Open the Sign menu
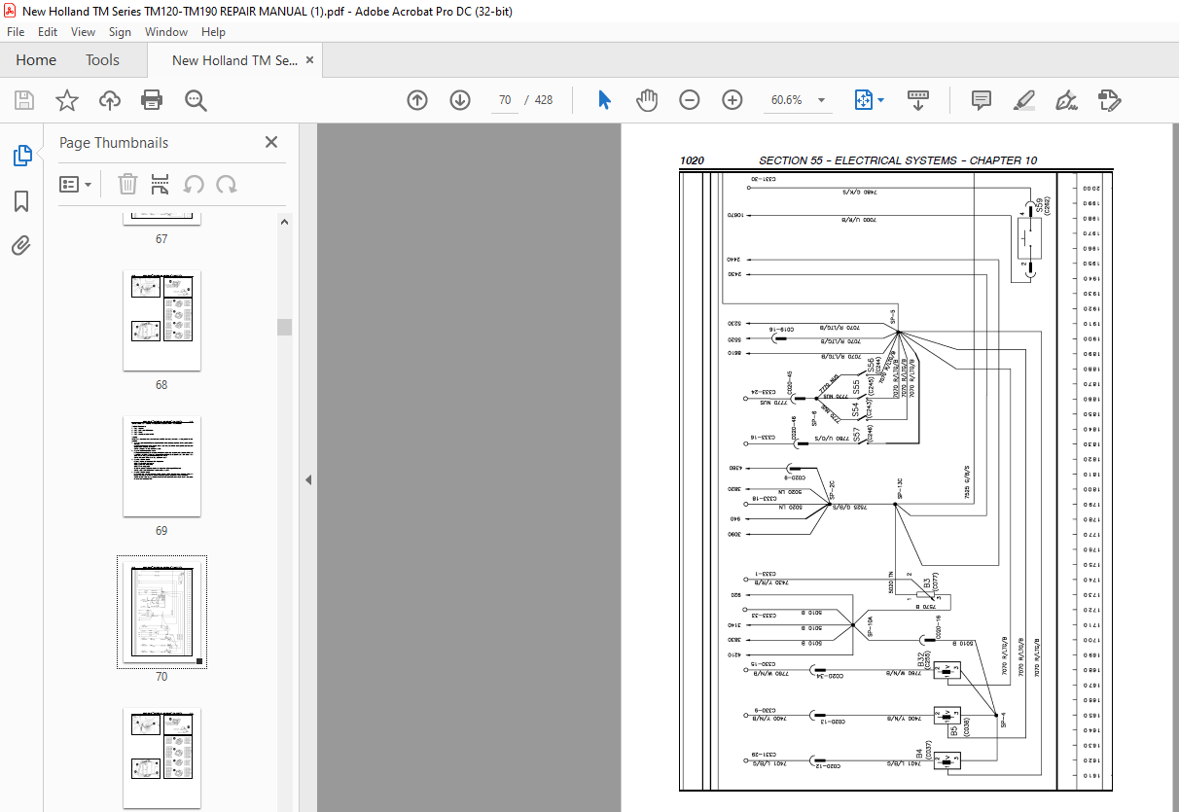The height and width of the screenshot is (812, 1179). (120, 32)
